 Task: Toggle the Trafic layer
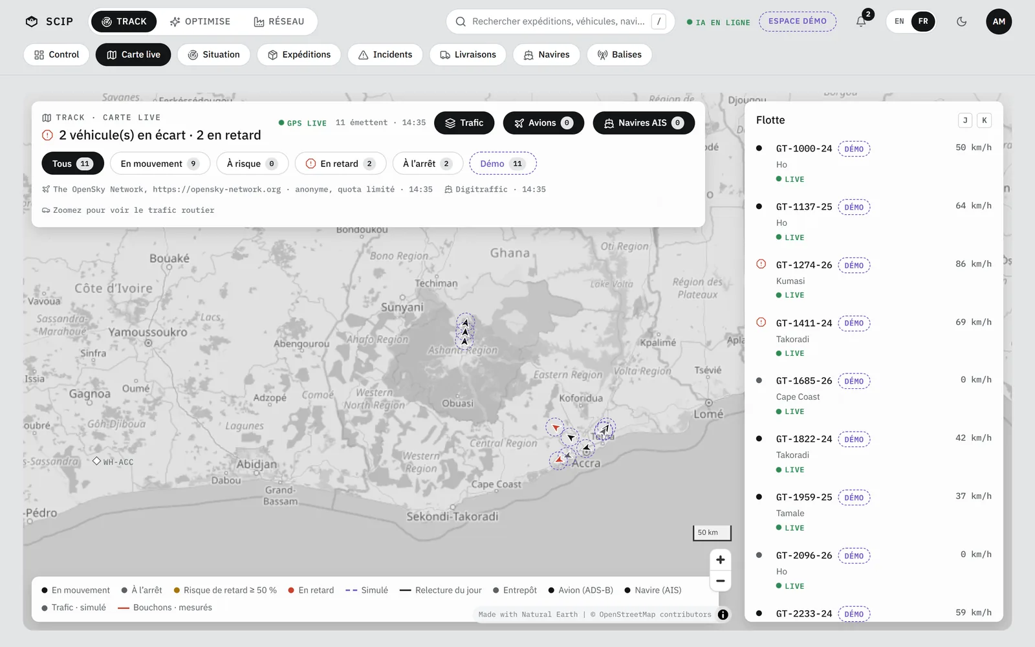pos(464,123)
